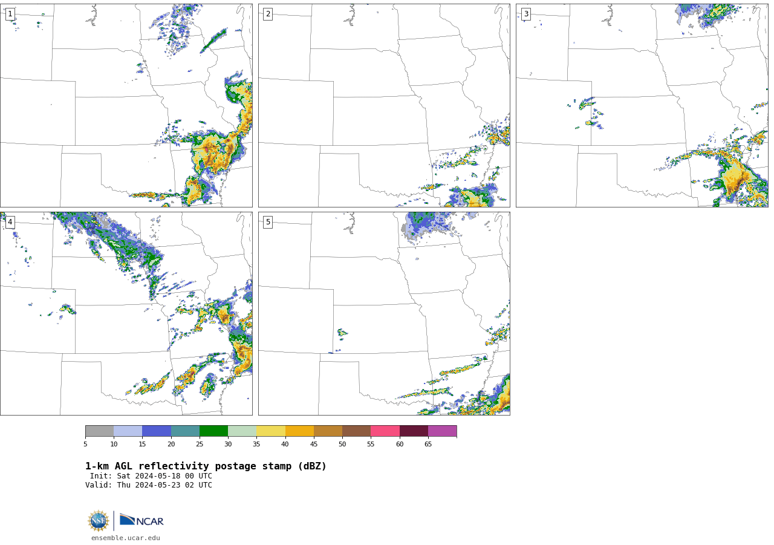Click the NSF logo icon
The height and width of the screenshot is (545, 774).
coord(99,521)
